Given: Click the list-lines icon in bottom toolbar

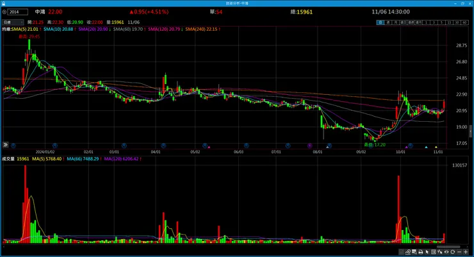Looking at the screenshot, I should (x=401, y=252).
